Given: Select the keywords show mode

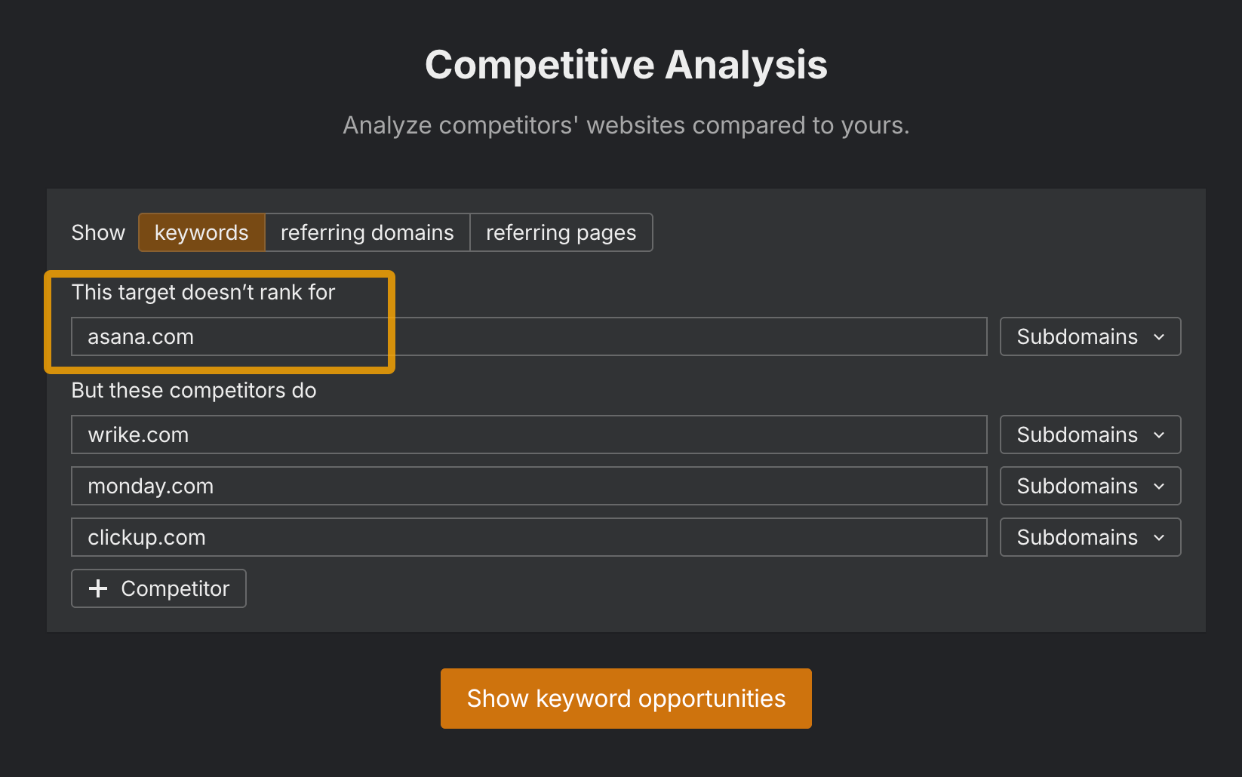Looking at the screenshot, I should [201, 232].
